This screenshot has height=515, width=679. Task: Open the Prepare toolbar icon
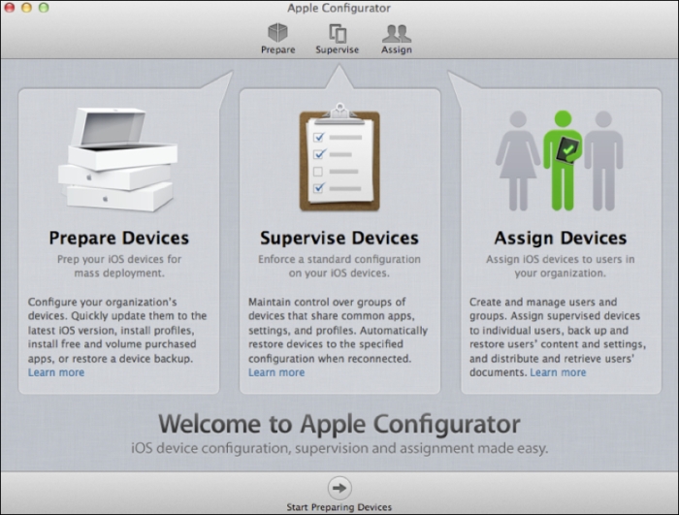(277, 39)
